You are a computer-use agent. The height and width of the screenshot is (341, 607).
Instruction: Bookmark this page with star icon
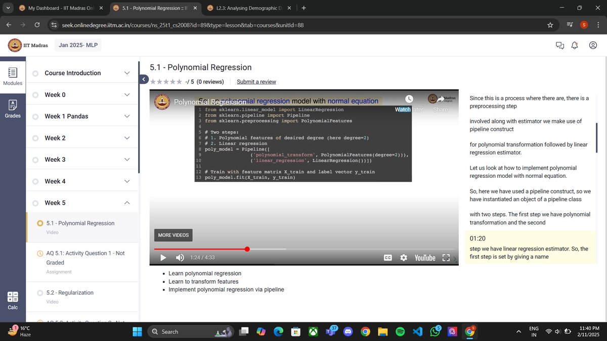point(550,25)
